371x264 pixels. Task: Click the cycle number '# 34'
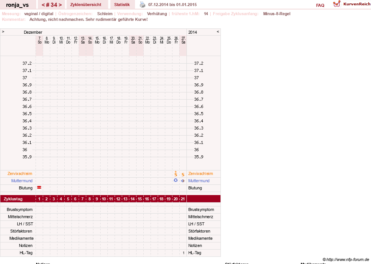click(51, 5)
